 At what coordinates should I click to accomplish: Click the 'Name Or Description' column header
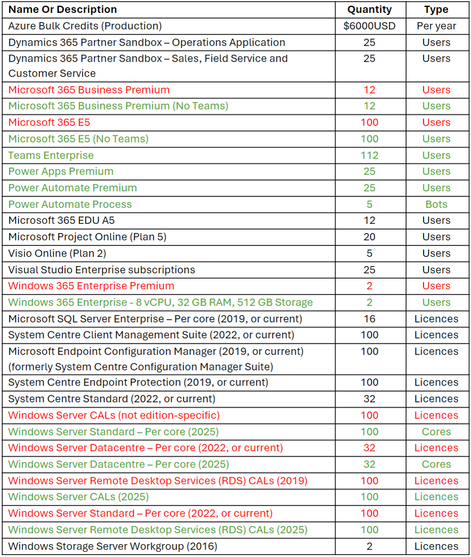tap(62, 10)
